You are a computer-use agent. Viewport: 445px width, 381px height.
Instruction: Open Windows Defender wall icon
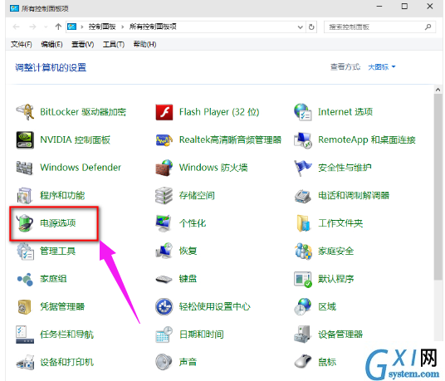click(24, 168)
